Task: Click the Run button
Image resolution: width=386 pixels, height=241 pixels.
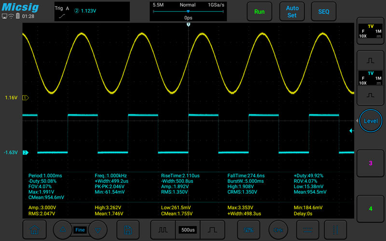Action: pos(260,12)
